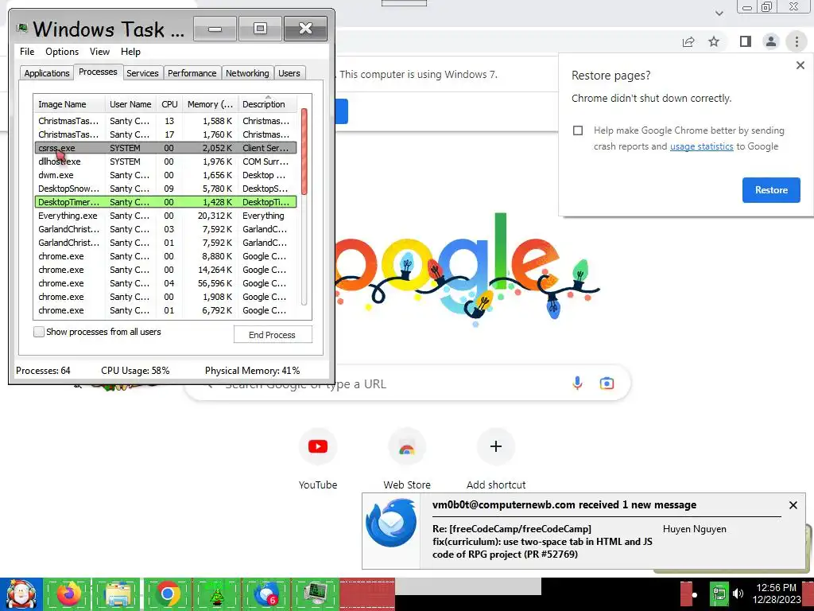Open the Task Manager Options menu
Screen dimensions: 814x611
click(62, 52)
